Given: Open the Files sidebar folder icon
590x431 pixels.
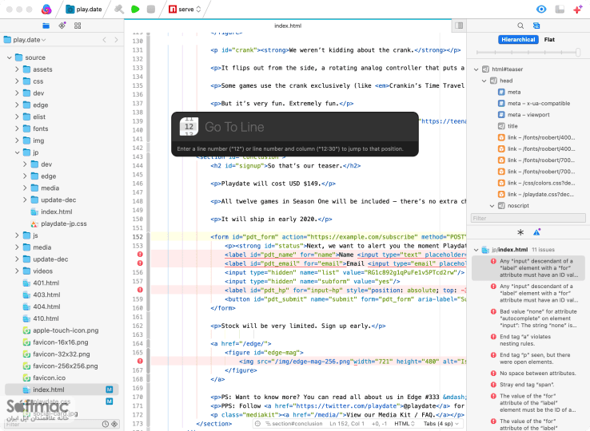Looking at the screenshot, I should click(46, 26).
